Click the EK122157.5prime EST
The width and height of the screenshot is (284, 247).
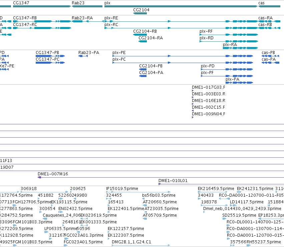[109, 232]
